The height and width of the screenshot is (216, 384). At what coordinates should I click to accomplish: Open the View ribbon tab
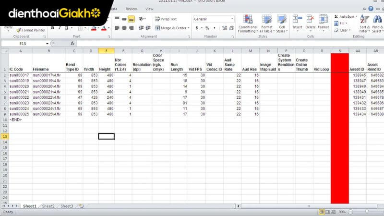click(x=149, y=9)
